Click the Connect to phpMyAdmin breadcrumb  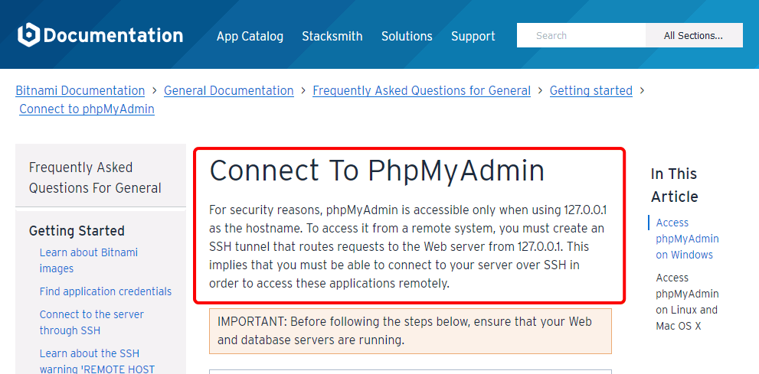click(87, 109)
